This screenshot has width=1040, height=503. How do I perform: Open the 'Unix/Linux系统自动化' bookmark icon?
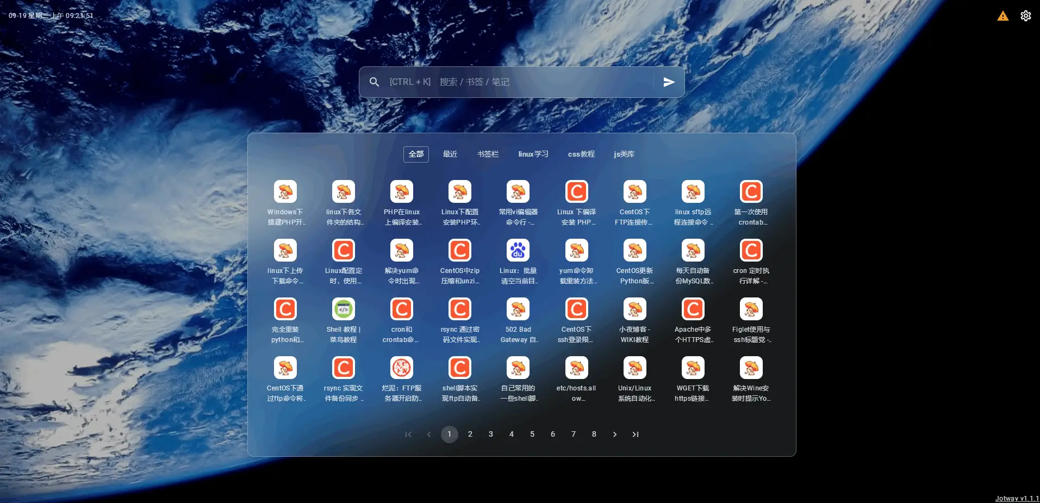coord(635,368)
